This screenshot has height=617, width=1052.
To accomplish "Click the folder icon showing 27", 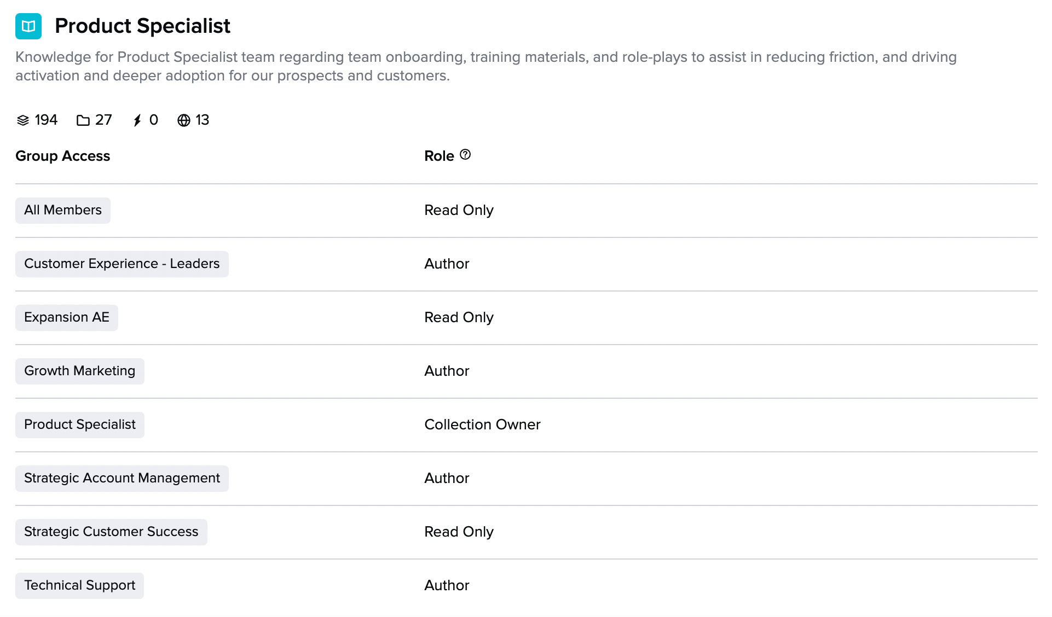I will pyautogui.click(x=83, y=120).
